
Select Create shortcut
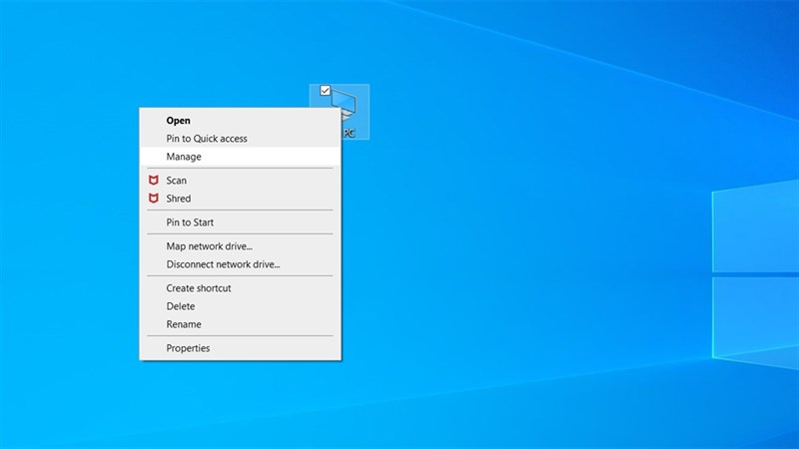tap(240, 288)
